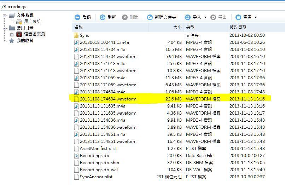Viewport: 285px width, 185px height.
Task: Sort by the 类型 column header
Action: [205, 27]
